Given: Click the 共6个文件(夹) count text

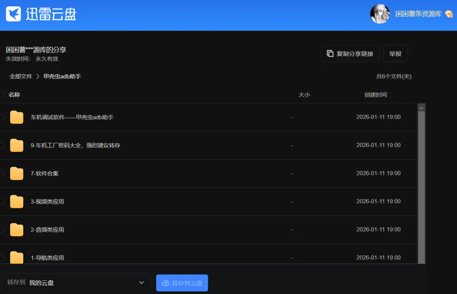Looking at the screenshot, I should point(394,76).
